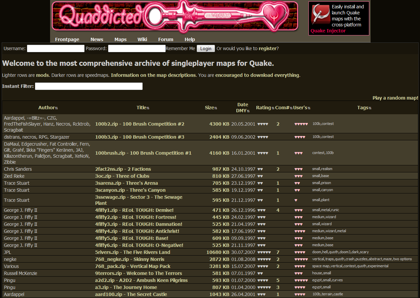Open 5rivers.zip - The Five Rivers Land
Screen dimensions: 420x298
click(x=133, y=252)
